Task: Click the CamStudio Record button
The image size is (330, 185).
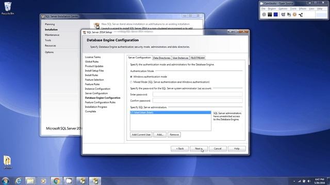Action: [x=264, y=14]
